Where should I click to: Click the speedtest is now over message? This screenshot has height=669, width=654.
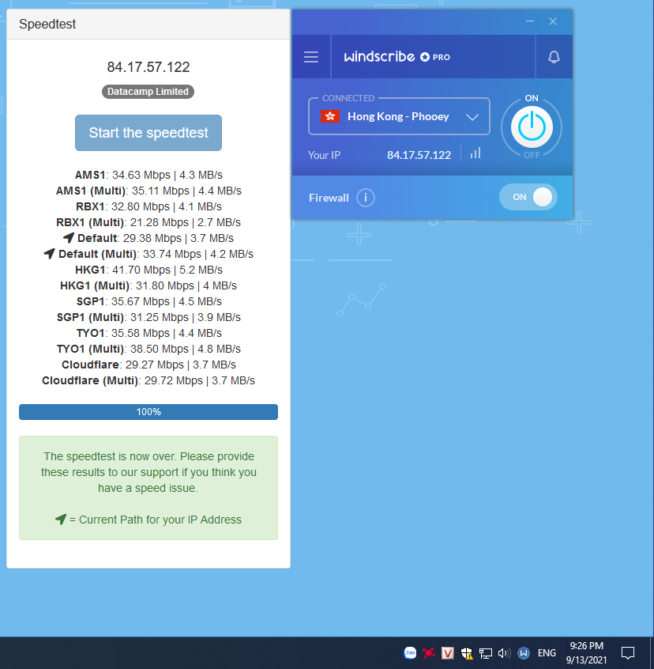148,472
